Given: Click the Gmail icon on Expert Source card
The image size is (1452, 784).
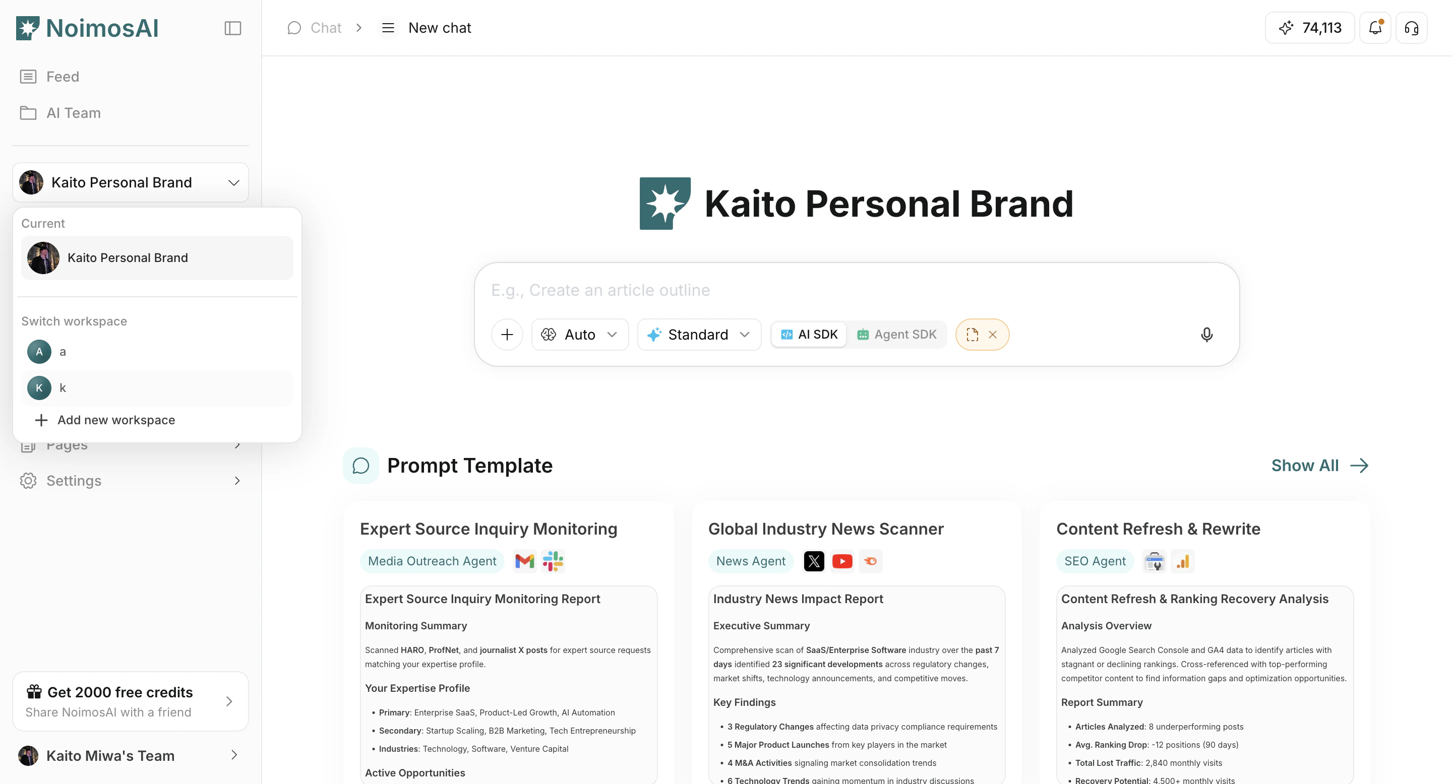Looking at the screenshot, I should point(524,561).
